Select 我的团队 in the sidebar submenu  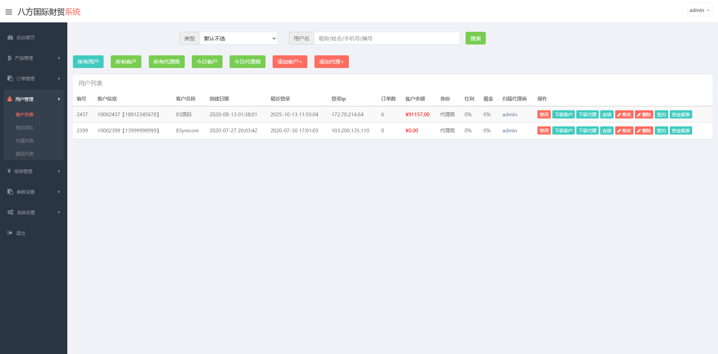tap(25, 128)
